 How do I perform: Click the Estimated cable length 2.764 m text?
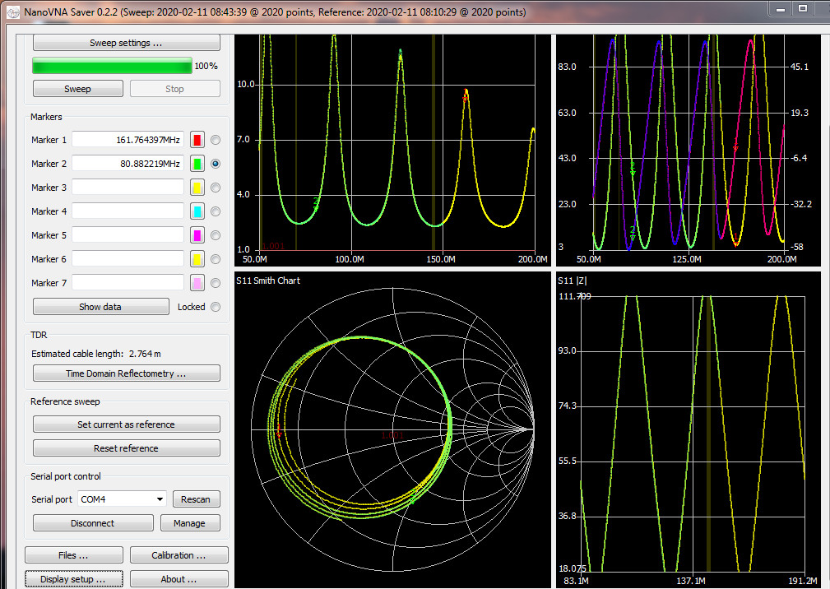pyautogui.click(x=95, y=354)
